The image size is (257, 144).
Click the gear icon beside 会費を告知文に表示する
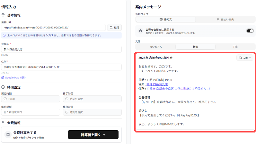[140, 31]
